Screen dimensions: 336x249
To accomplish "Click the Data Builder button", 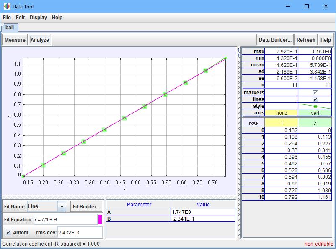I will pos(275,40).
